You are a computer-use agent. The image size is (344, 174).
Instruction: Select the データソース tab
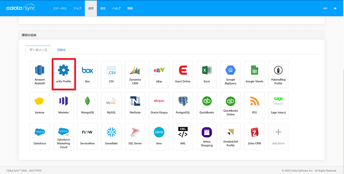pos(38,50)
